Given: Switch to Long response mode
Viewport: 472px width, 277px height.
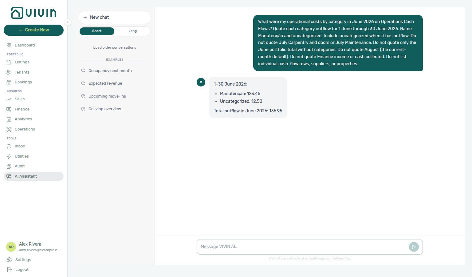Looking at the screenshot, I should [132, 31].
